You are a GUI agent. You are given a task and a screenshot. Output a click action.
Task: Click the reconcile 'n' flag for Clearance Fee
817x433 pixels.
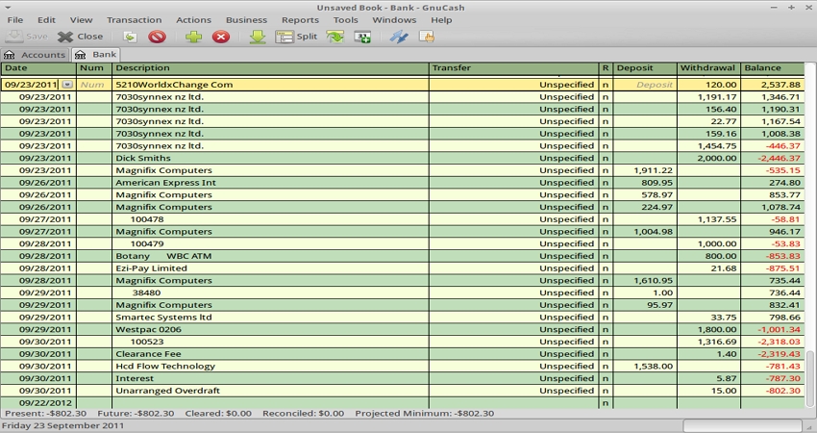(605, 354)
